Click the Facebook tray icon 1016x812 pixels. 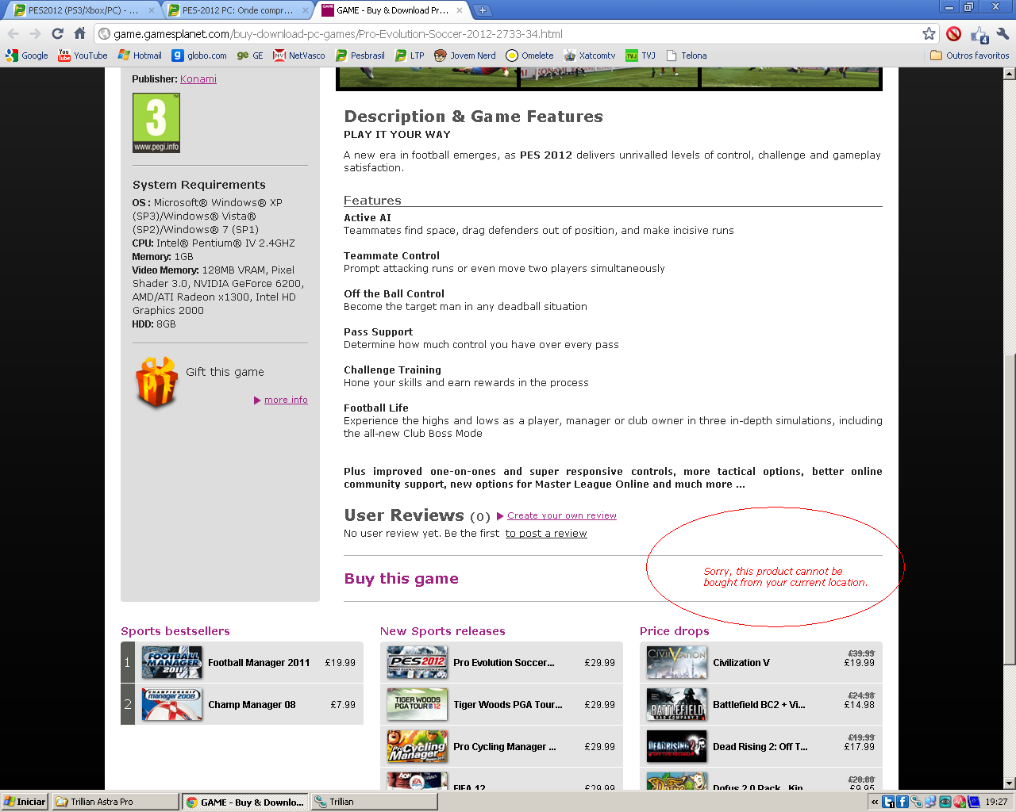902,802
